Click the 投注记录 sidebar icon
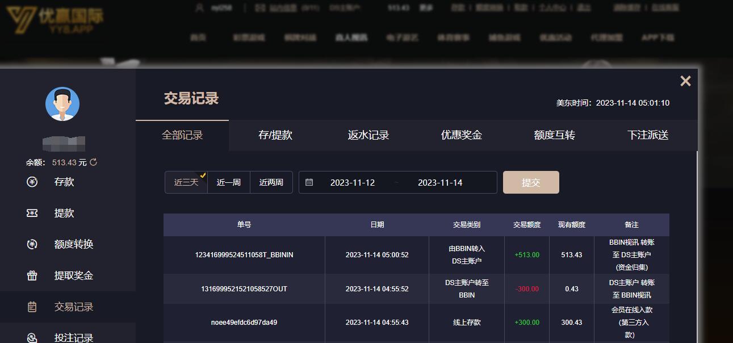The image size is (733, 343). (32, 337)
